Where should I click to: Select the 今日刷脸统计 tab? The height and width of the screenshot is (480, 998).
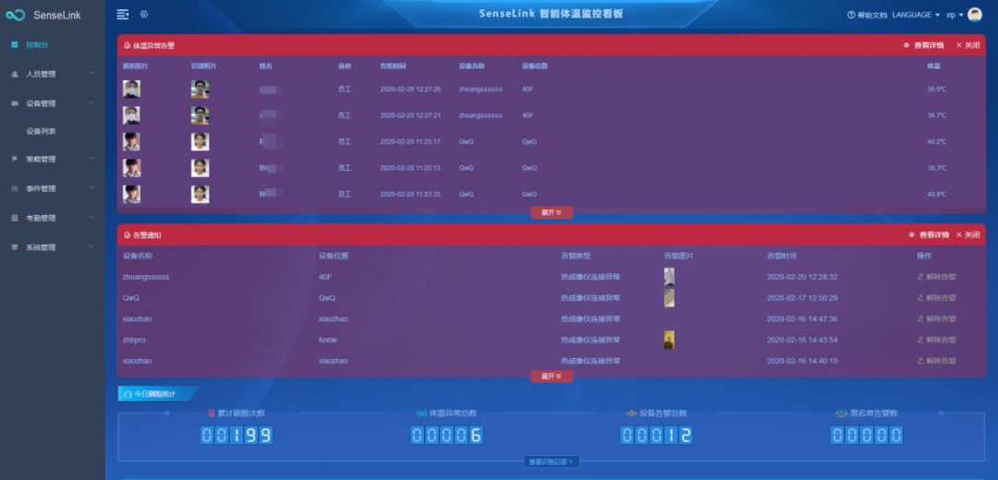[159, 394]
